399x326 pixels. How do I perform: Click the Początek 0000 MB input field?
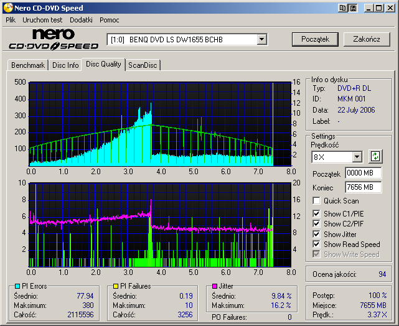tap(363, 173)
